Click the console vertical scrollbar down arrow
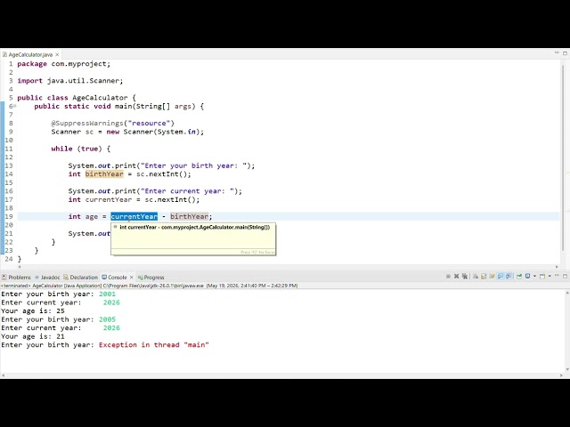 click(567, 370)
